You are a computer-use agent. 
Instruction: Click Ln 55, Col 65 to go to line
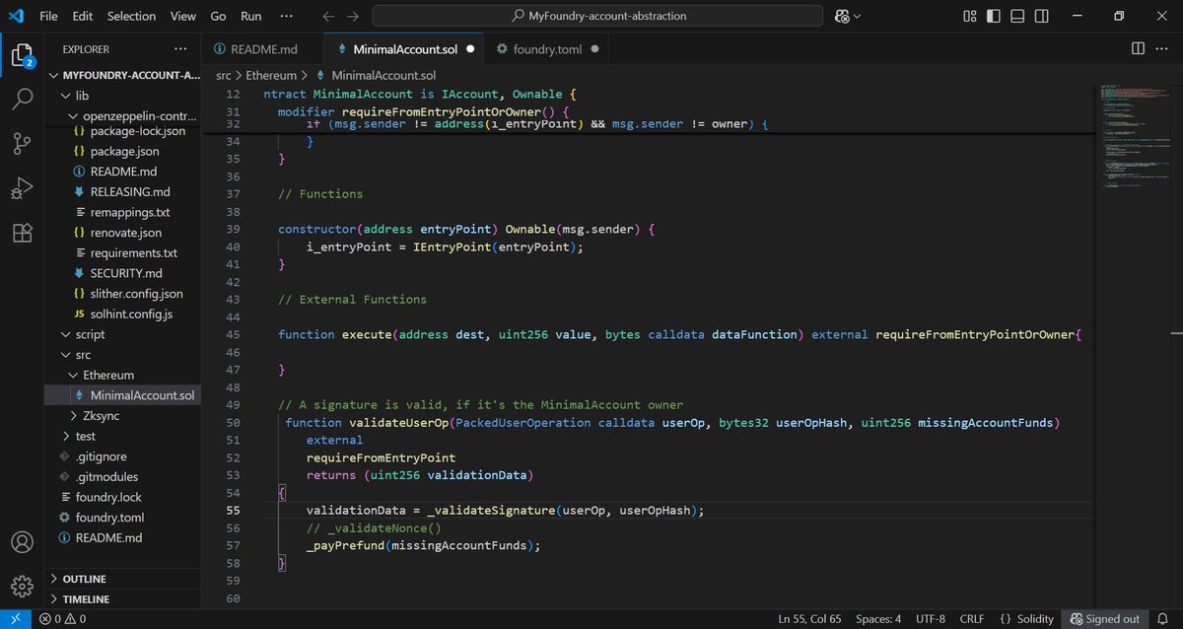tap(810, 619)
